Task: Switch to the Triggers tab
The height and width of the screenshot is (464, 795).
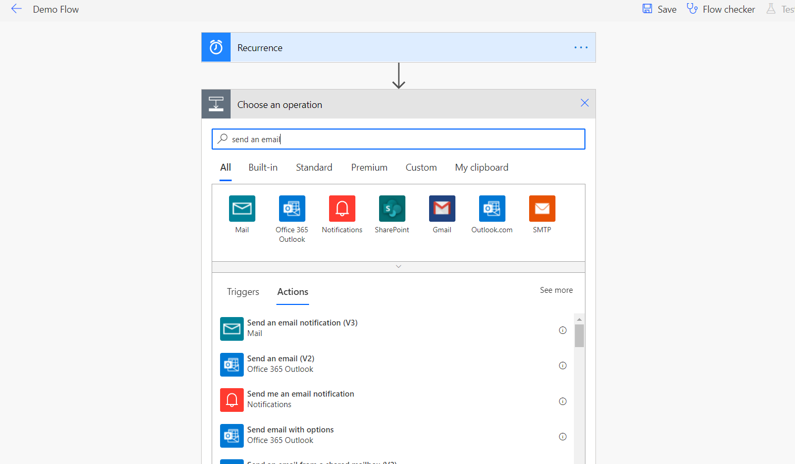Action: pyautogui.click(x=243, y=291)
